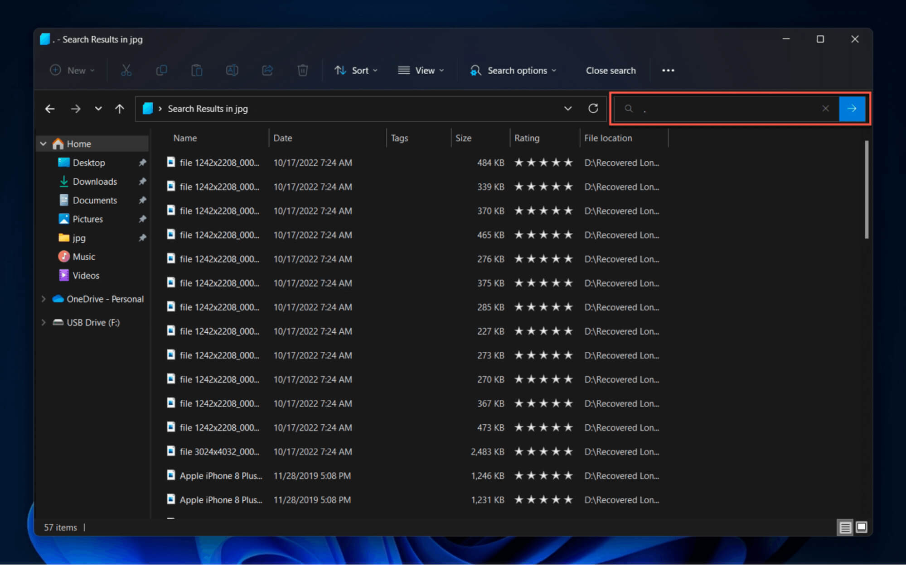Viewport: 906px width, 565px height.
Task: Click the Share icon in toolbar
Action: point(267,70)
